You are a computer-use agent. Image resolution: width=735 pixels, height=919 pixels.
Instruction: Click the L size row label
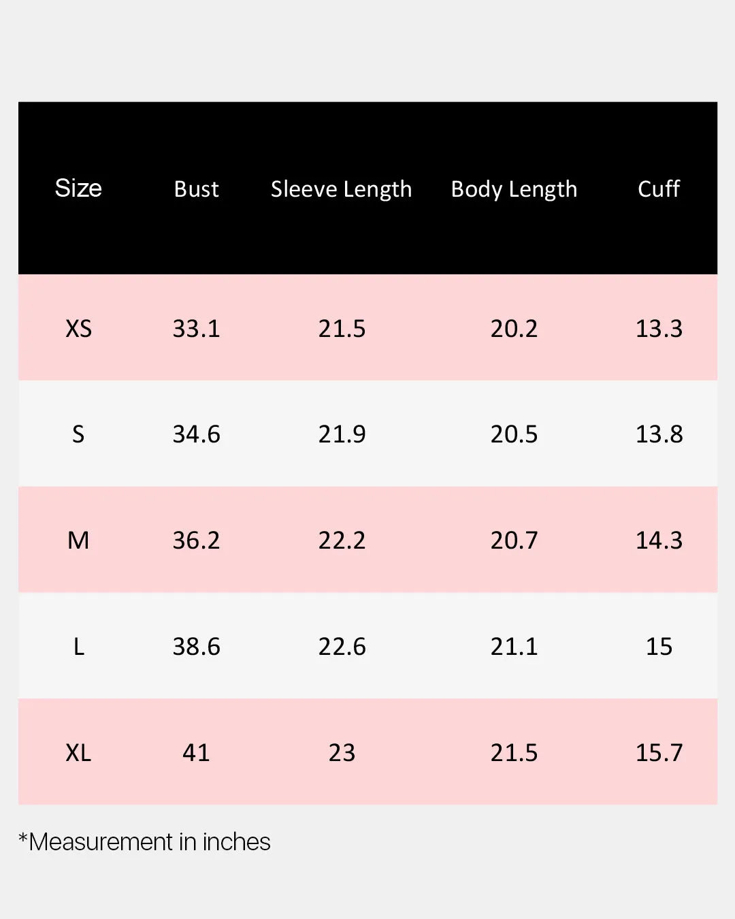(x=78, y=647)
